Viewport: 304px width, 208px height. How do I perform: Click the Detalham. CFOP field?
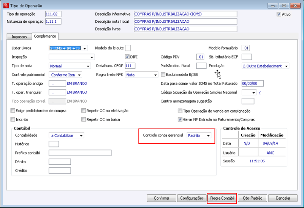pyautogui.click(x=130, y=66)
